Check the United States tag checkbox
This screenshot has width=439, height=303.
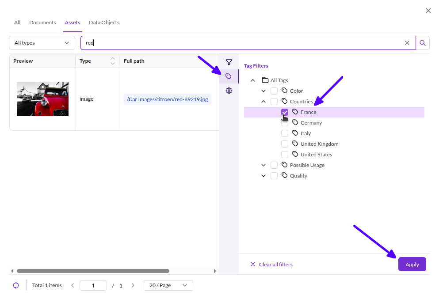(284, 155)
